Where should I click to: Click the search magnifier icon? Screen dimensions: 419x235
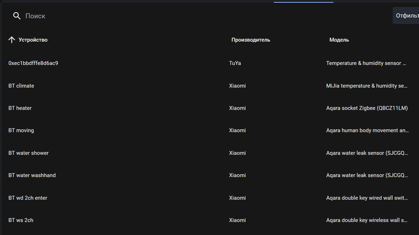coord(17,16)
